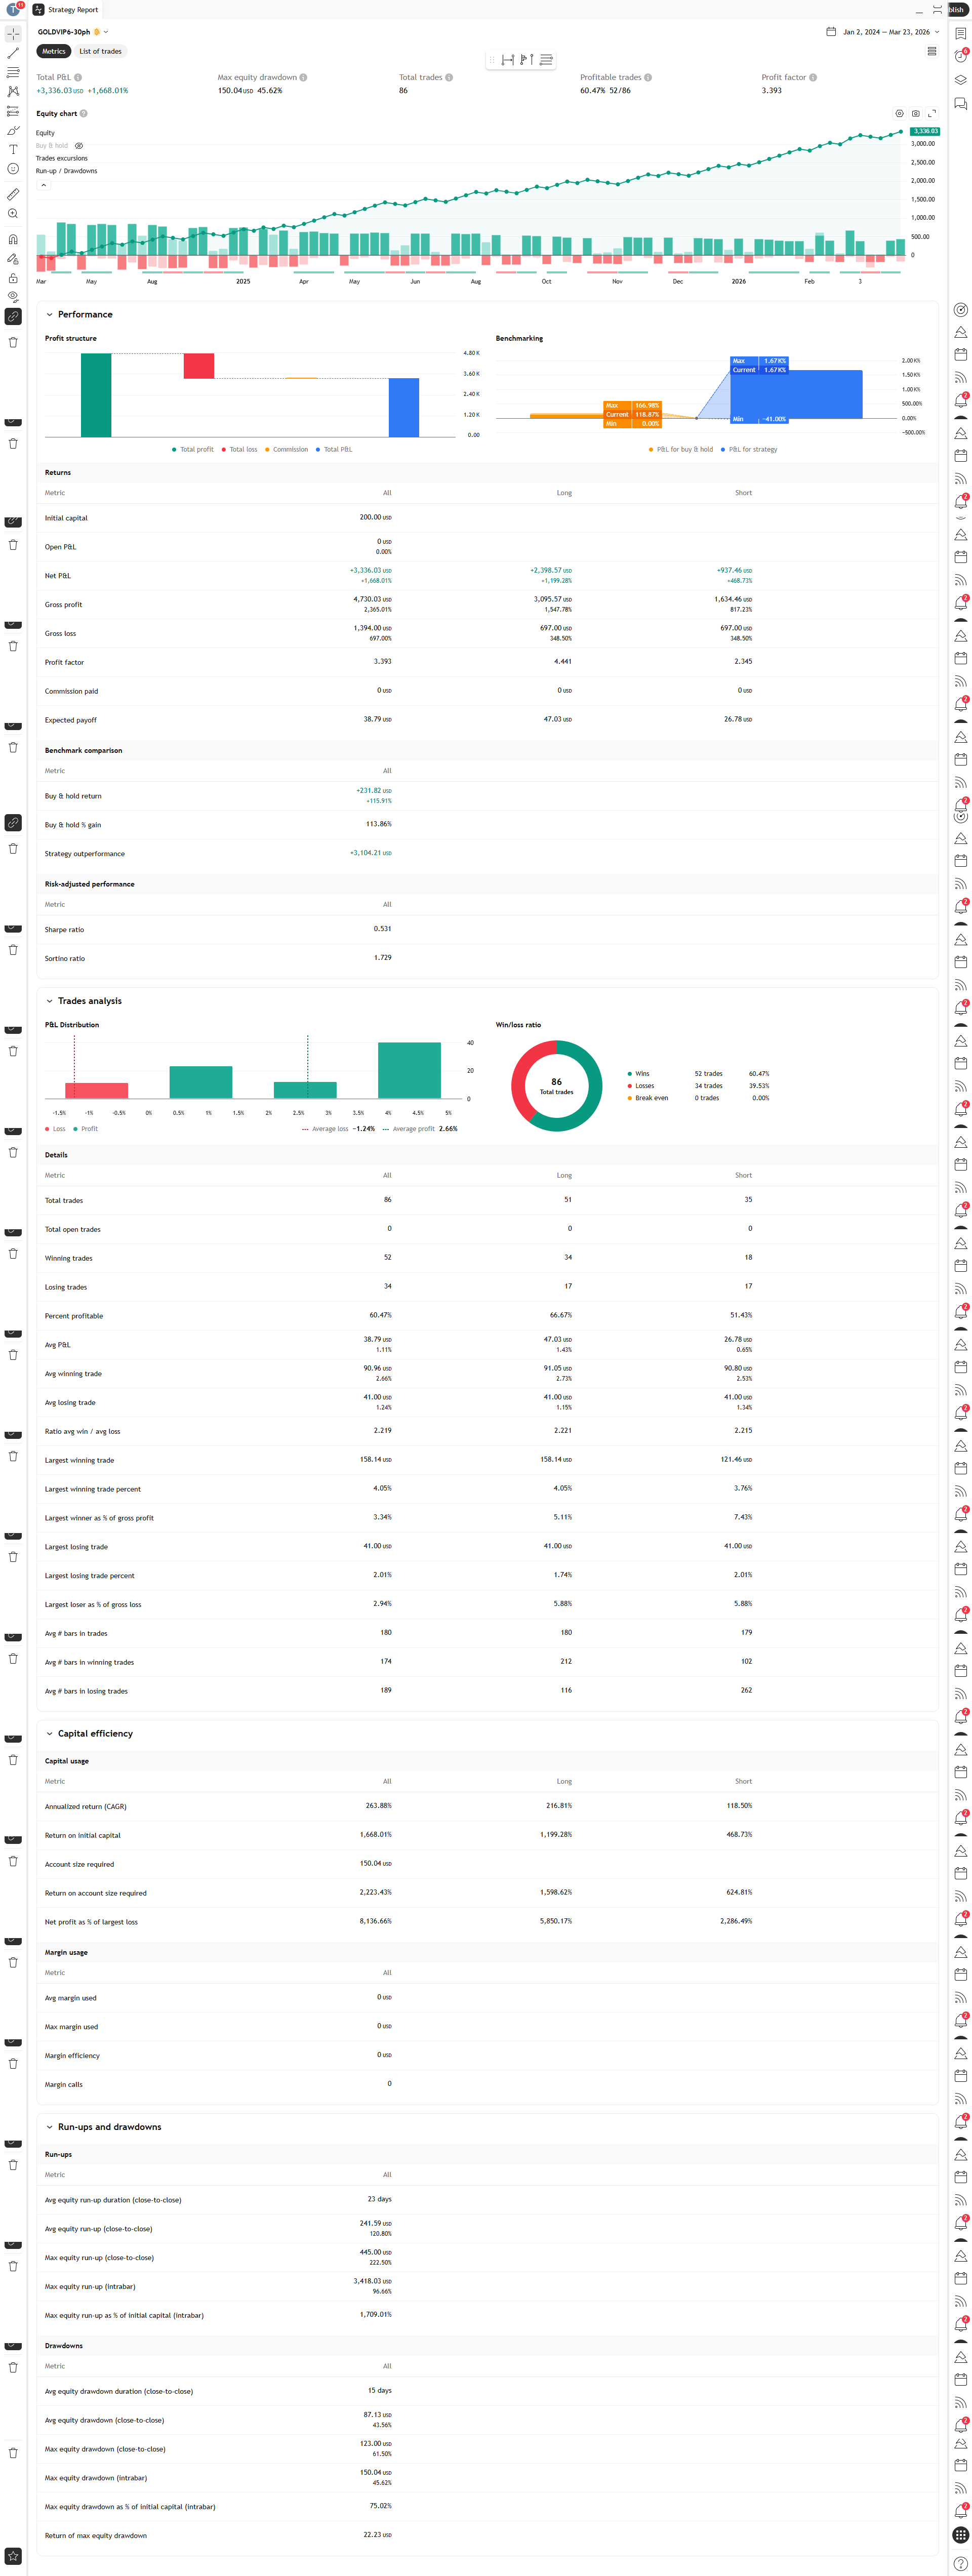Image resolution: width=972 pixels, height=2576 pixels.
Task: Open the object tree layers icon
Action: (x=960, y=80)
